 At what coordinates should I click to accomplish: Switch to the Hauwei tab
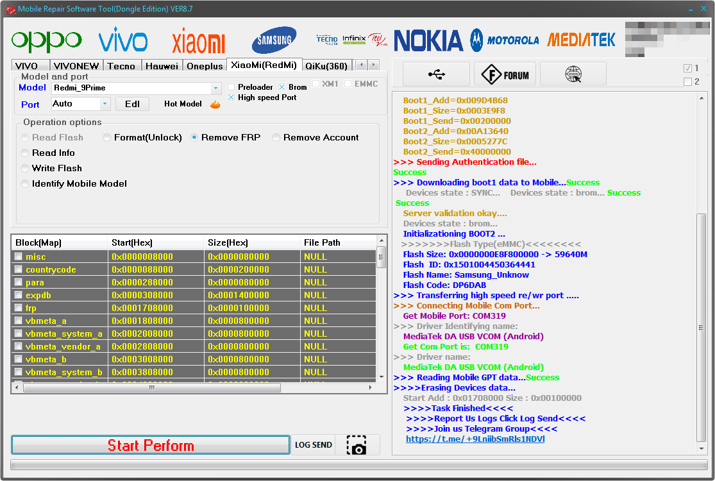coord(162,66)
